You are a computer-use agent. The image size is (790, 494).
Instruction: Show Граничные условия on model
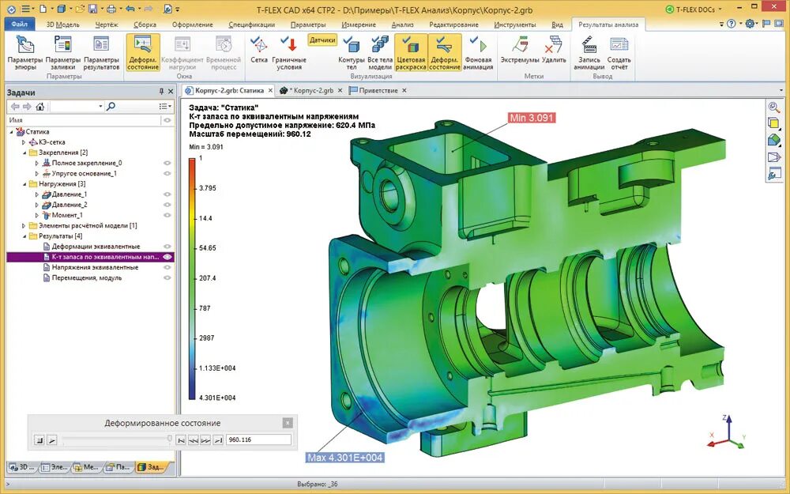(x=289, y=53)
